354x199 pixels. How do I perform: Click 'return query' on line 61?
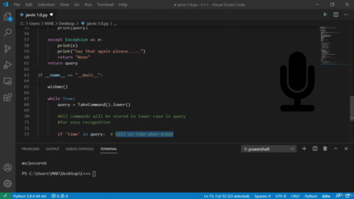[63, 63]
